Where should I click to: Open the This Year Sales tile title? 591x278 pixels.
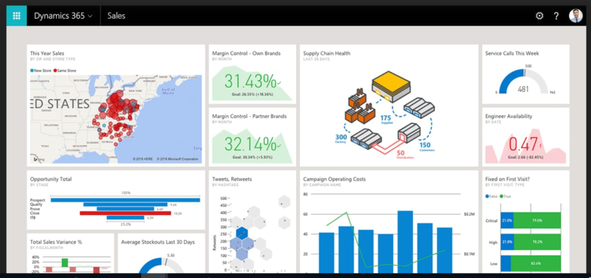(x=47, y=54)
